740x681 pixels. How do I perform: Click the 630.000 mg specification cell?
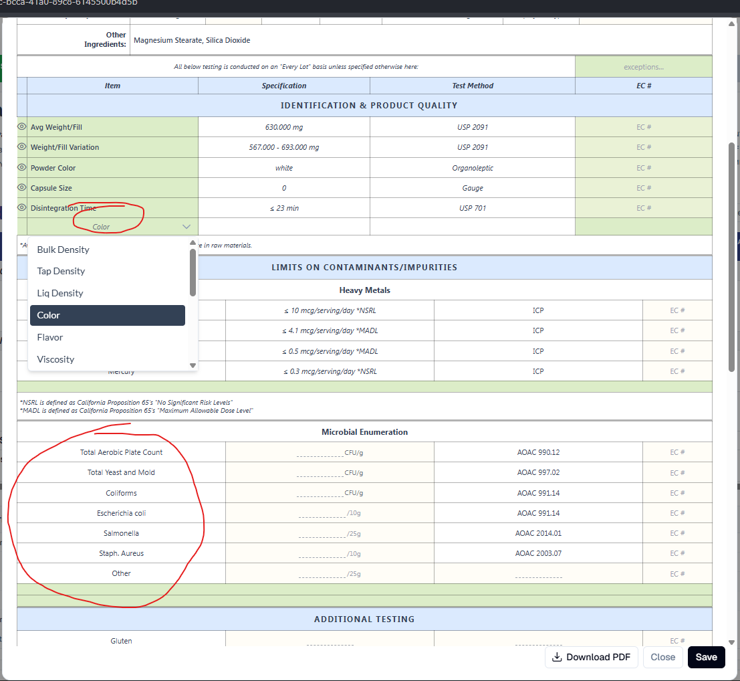(x=284, y=127)
